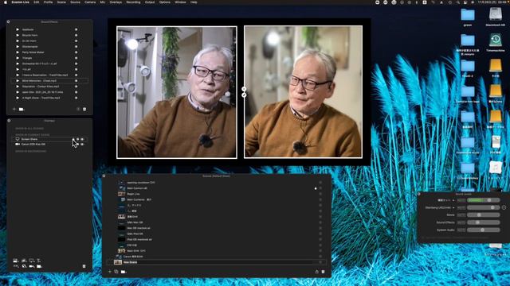The height and width of the screenshot is (286, 510).
Task: Open Overlays folder dropdown in bottom toolbar
Action: point(39,266)
